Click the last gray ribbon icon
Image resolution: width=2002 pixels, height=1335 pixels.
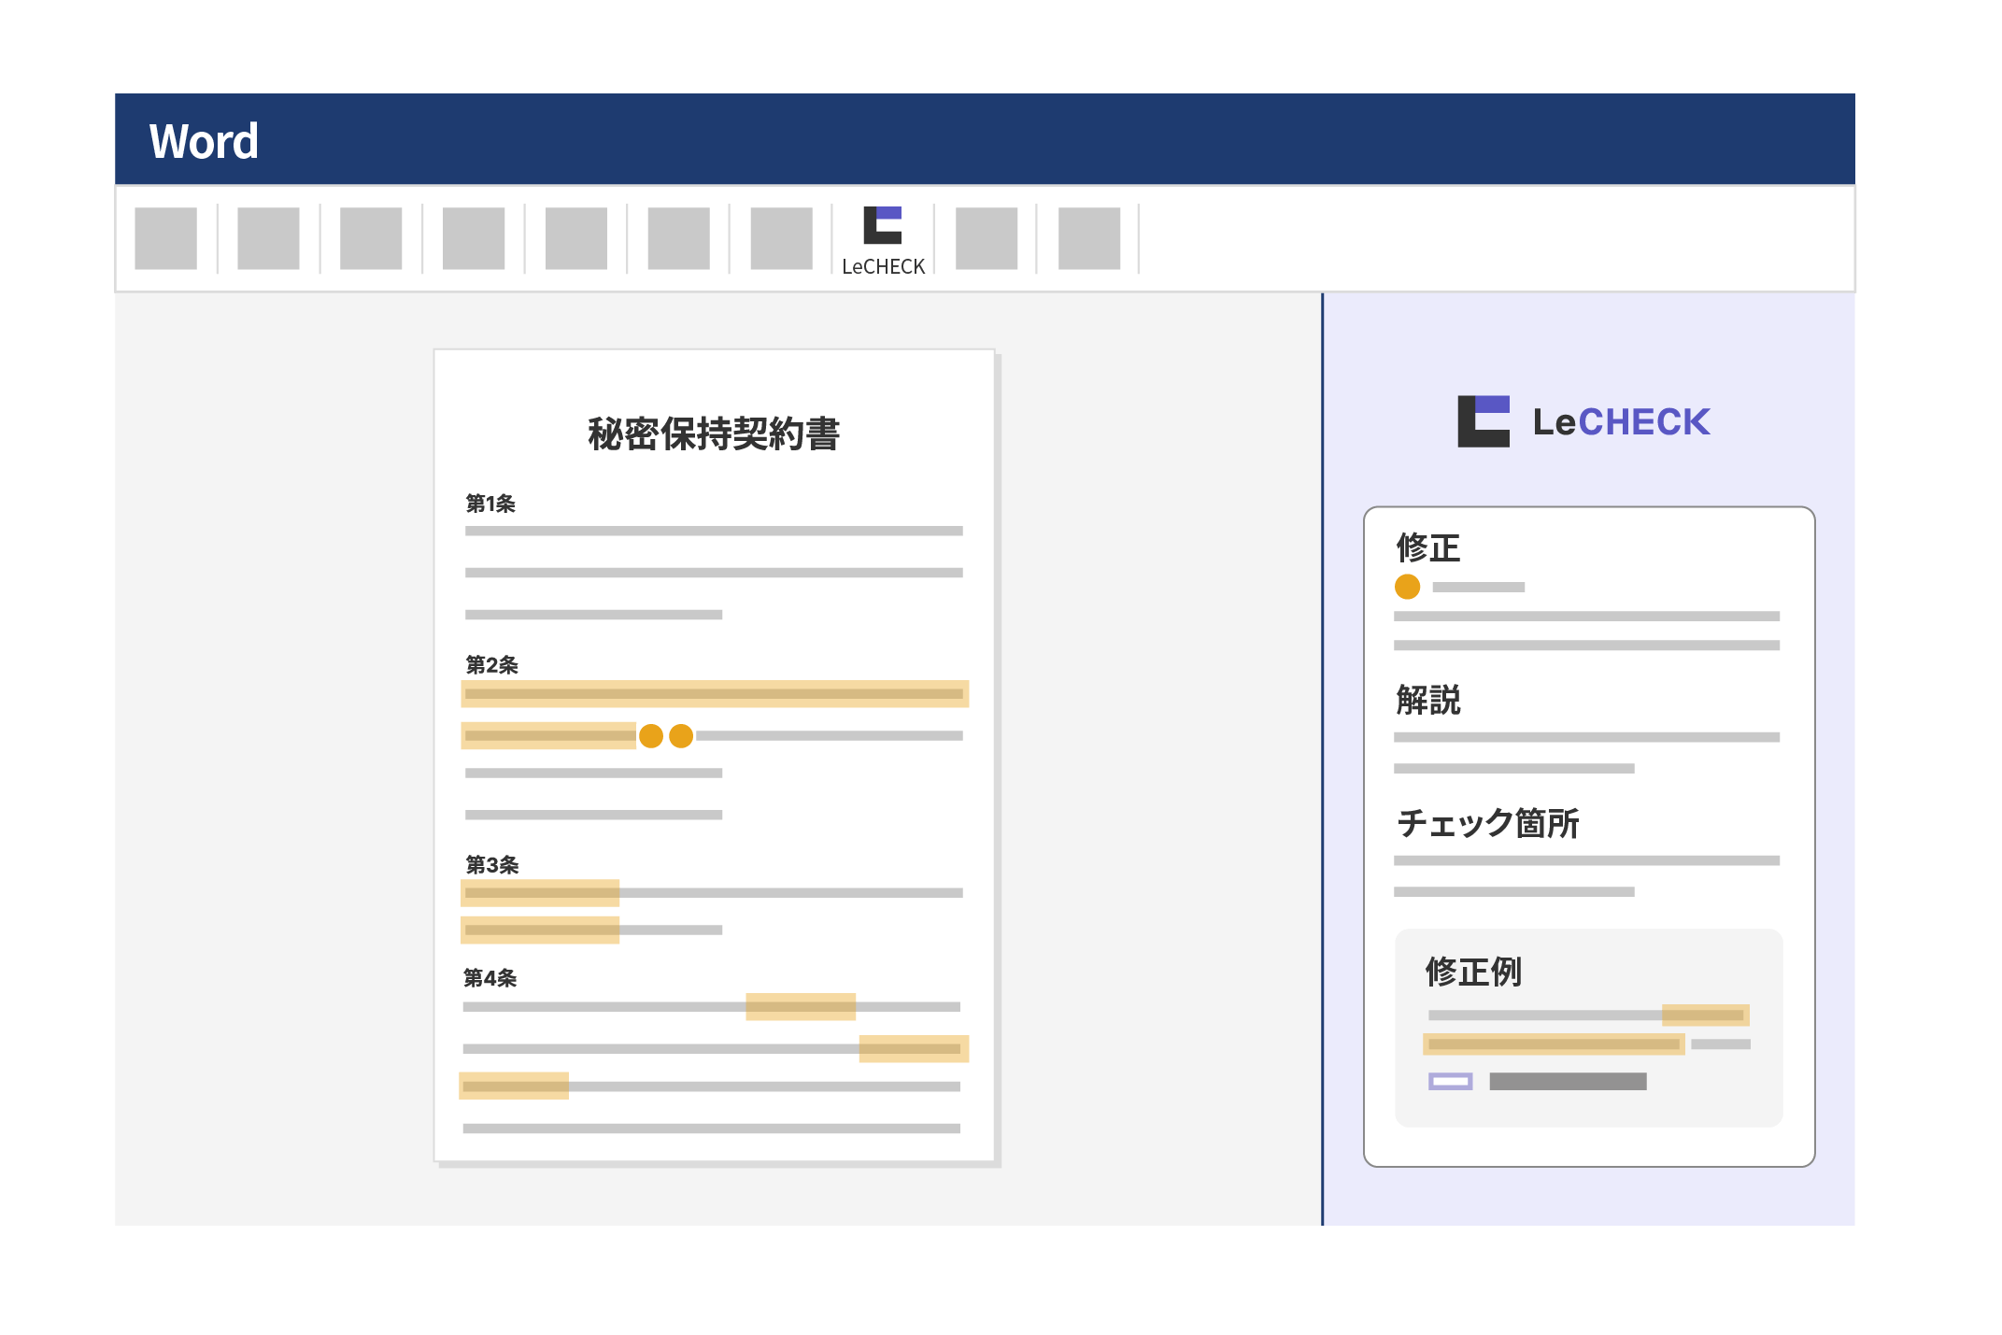click(x=1088, y=238)
